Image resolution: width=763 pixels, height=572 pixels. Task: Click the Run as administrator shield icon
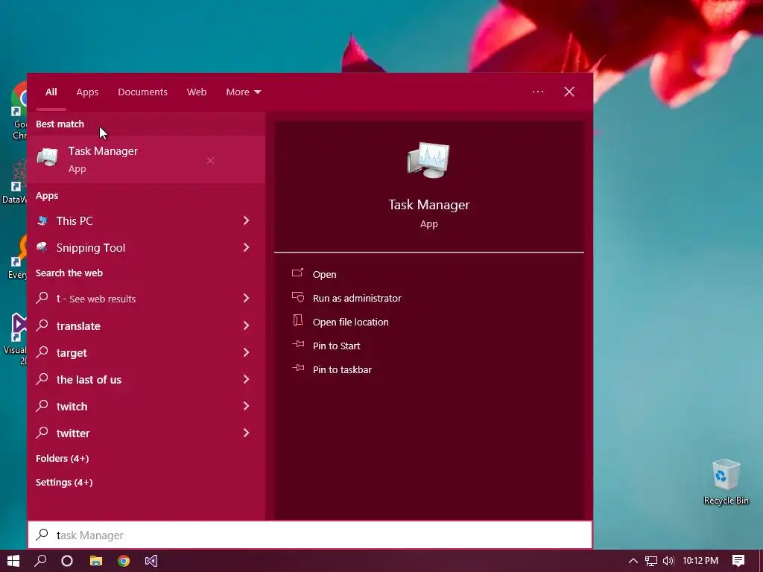pos(297,296)
